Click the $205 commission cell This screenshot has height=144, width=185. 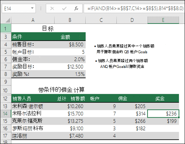(132, 106)
